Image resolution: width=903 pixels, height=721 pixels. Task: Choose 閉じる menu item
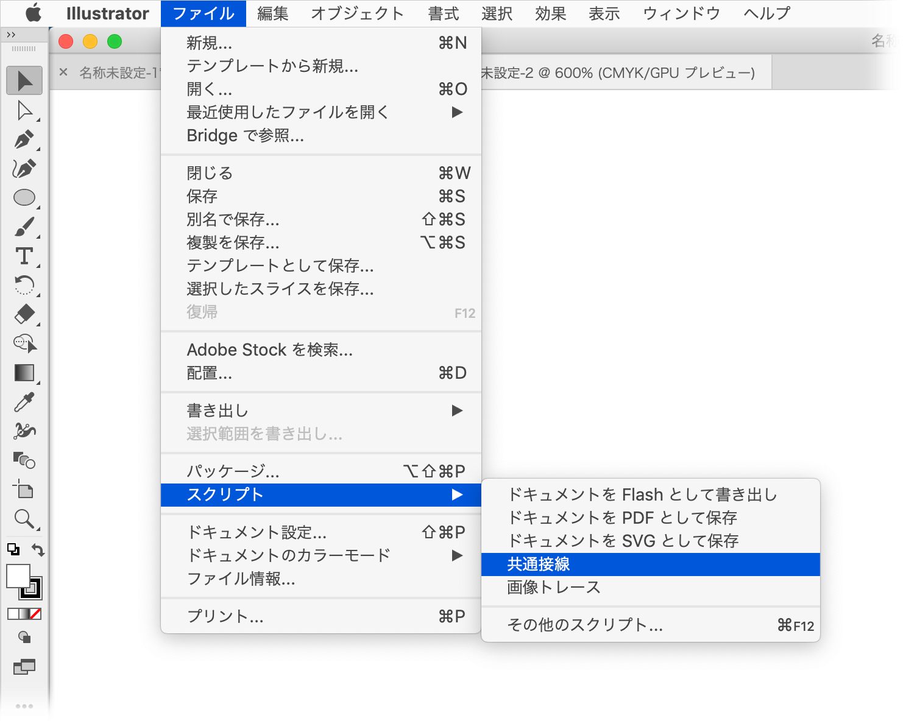[321, 173]
